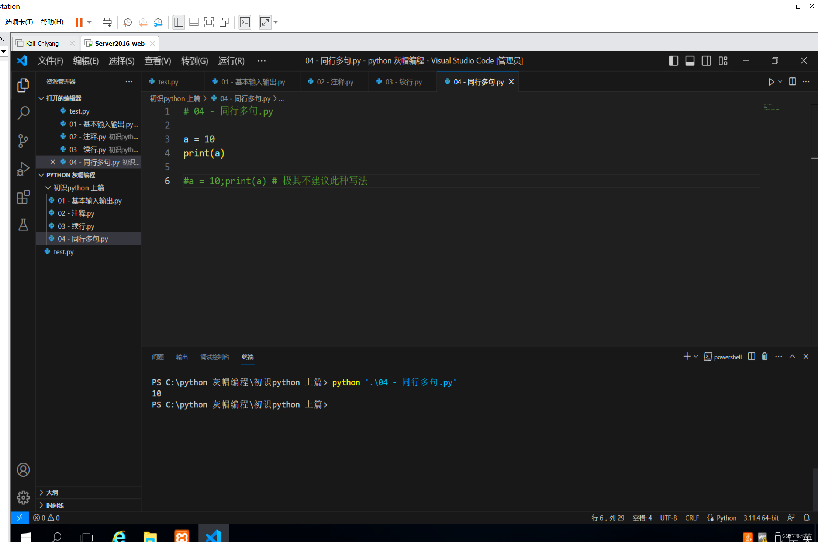Toggle secondary side bar visibility
Image resolution: width=818 pixels, height=542 pixels.
[x=706, y=61]
